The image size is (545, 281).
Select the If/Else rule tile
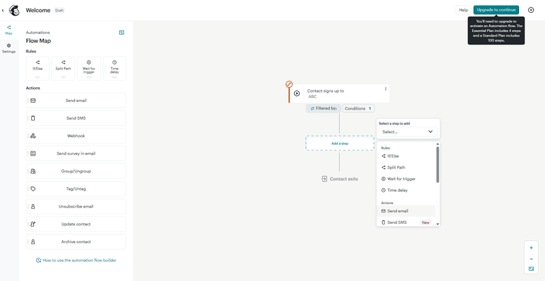37,69
